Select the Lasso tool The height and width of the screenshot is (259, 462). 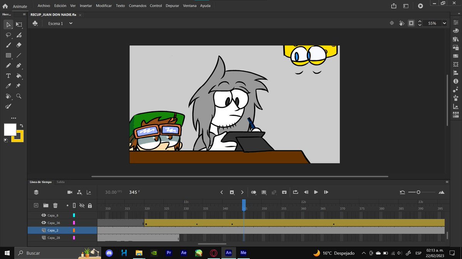coord(8,35)
